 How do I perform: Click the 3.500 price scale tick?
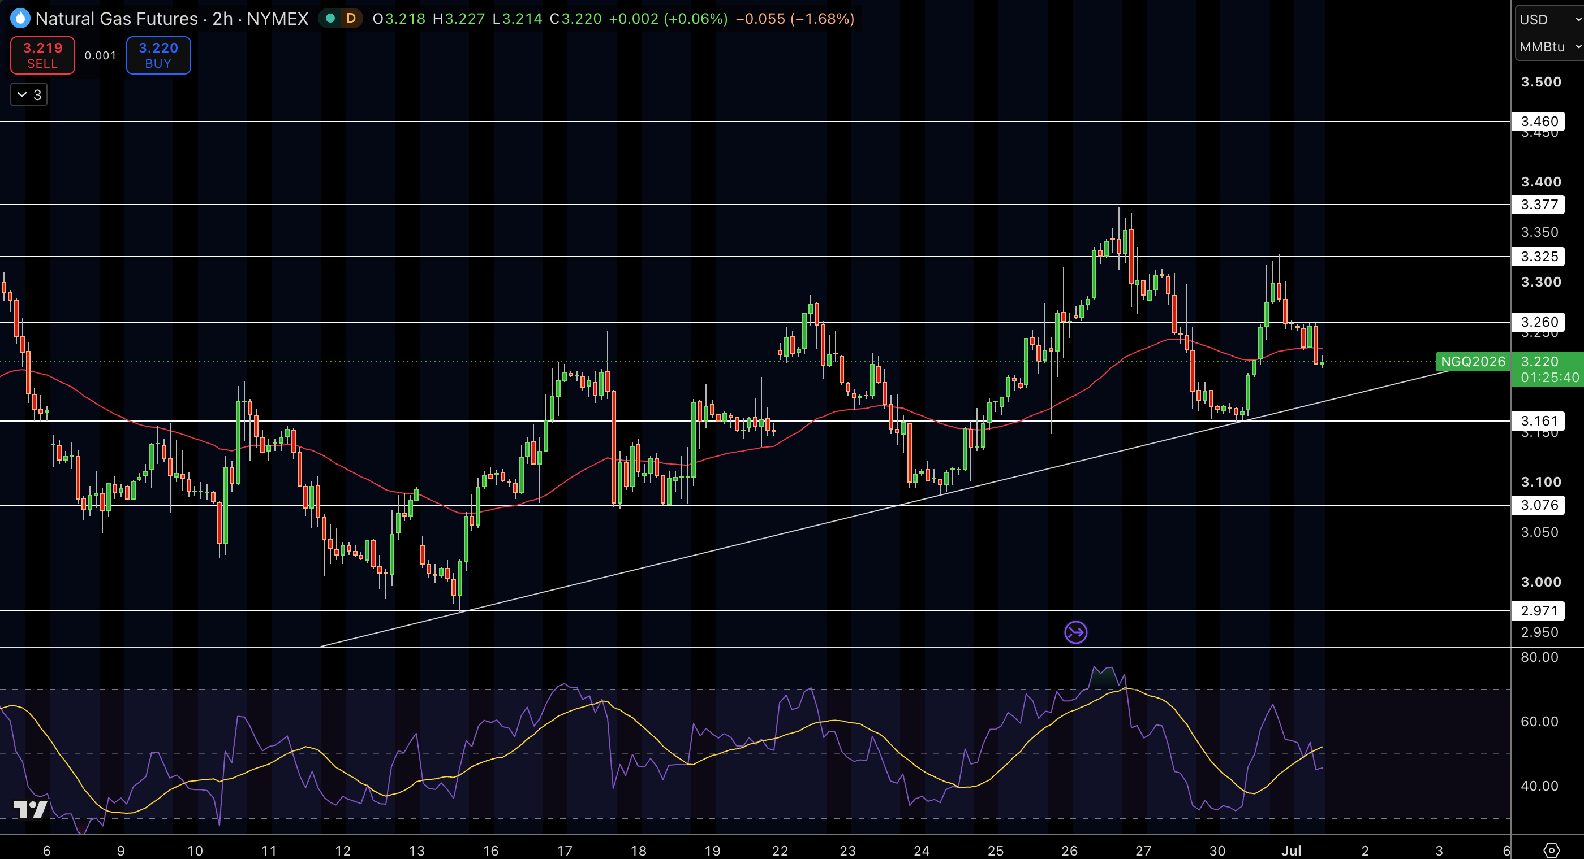1541,83
